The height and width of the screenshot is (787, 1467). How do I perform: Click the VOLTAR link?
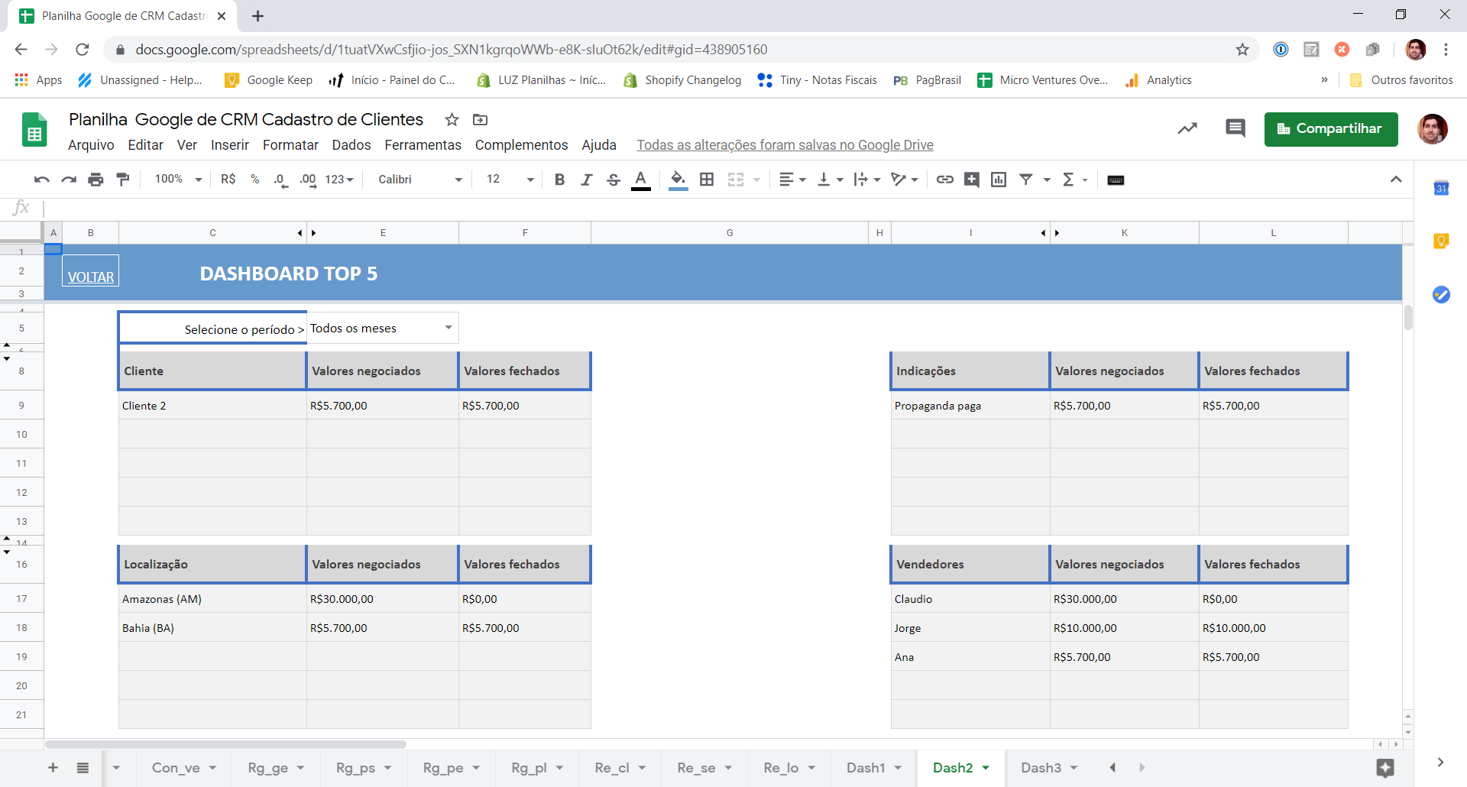tap(90, 277)
